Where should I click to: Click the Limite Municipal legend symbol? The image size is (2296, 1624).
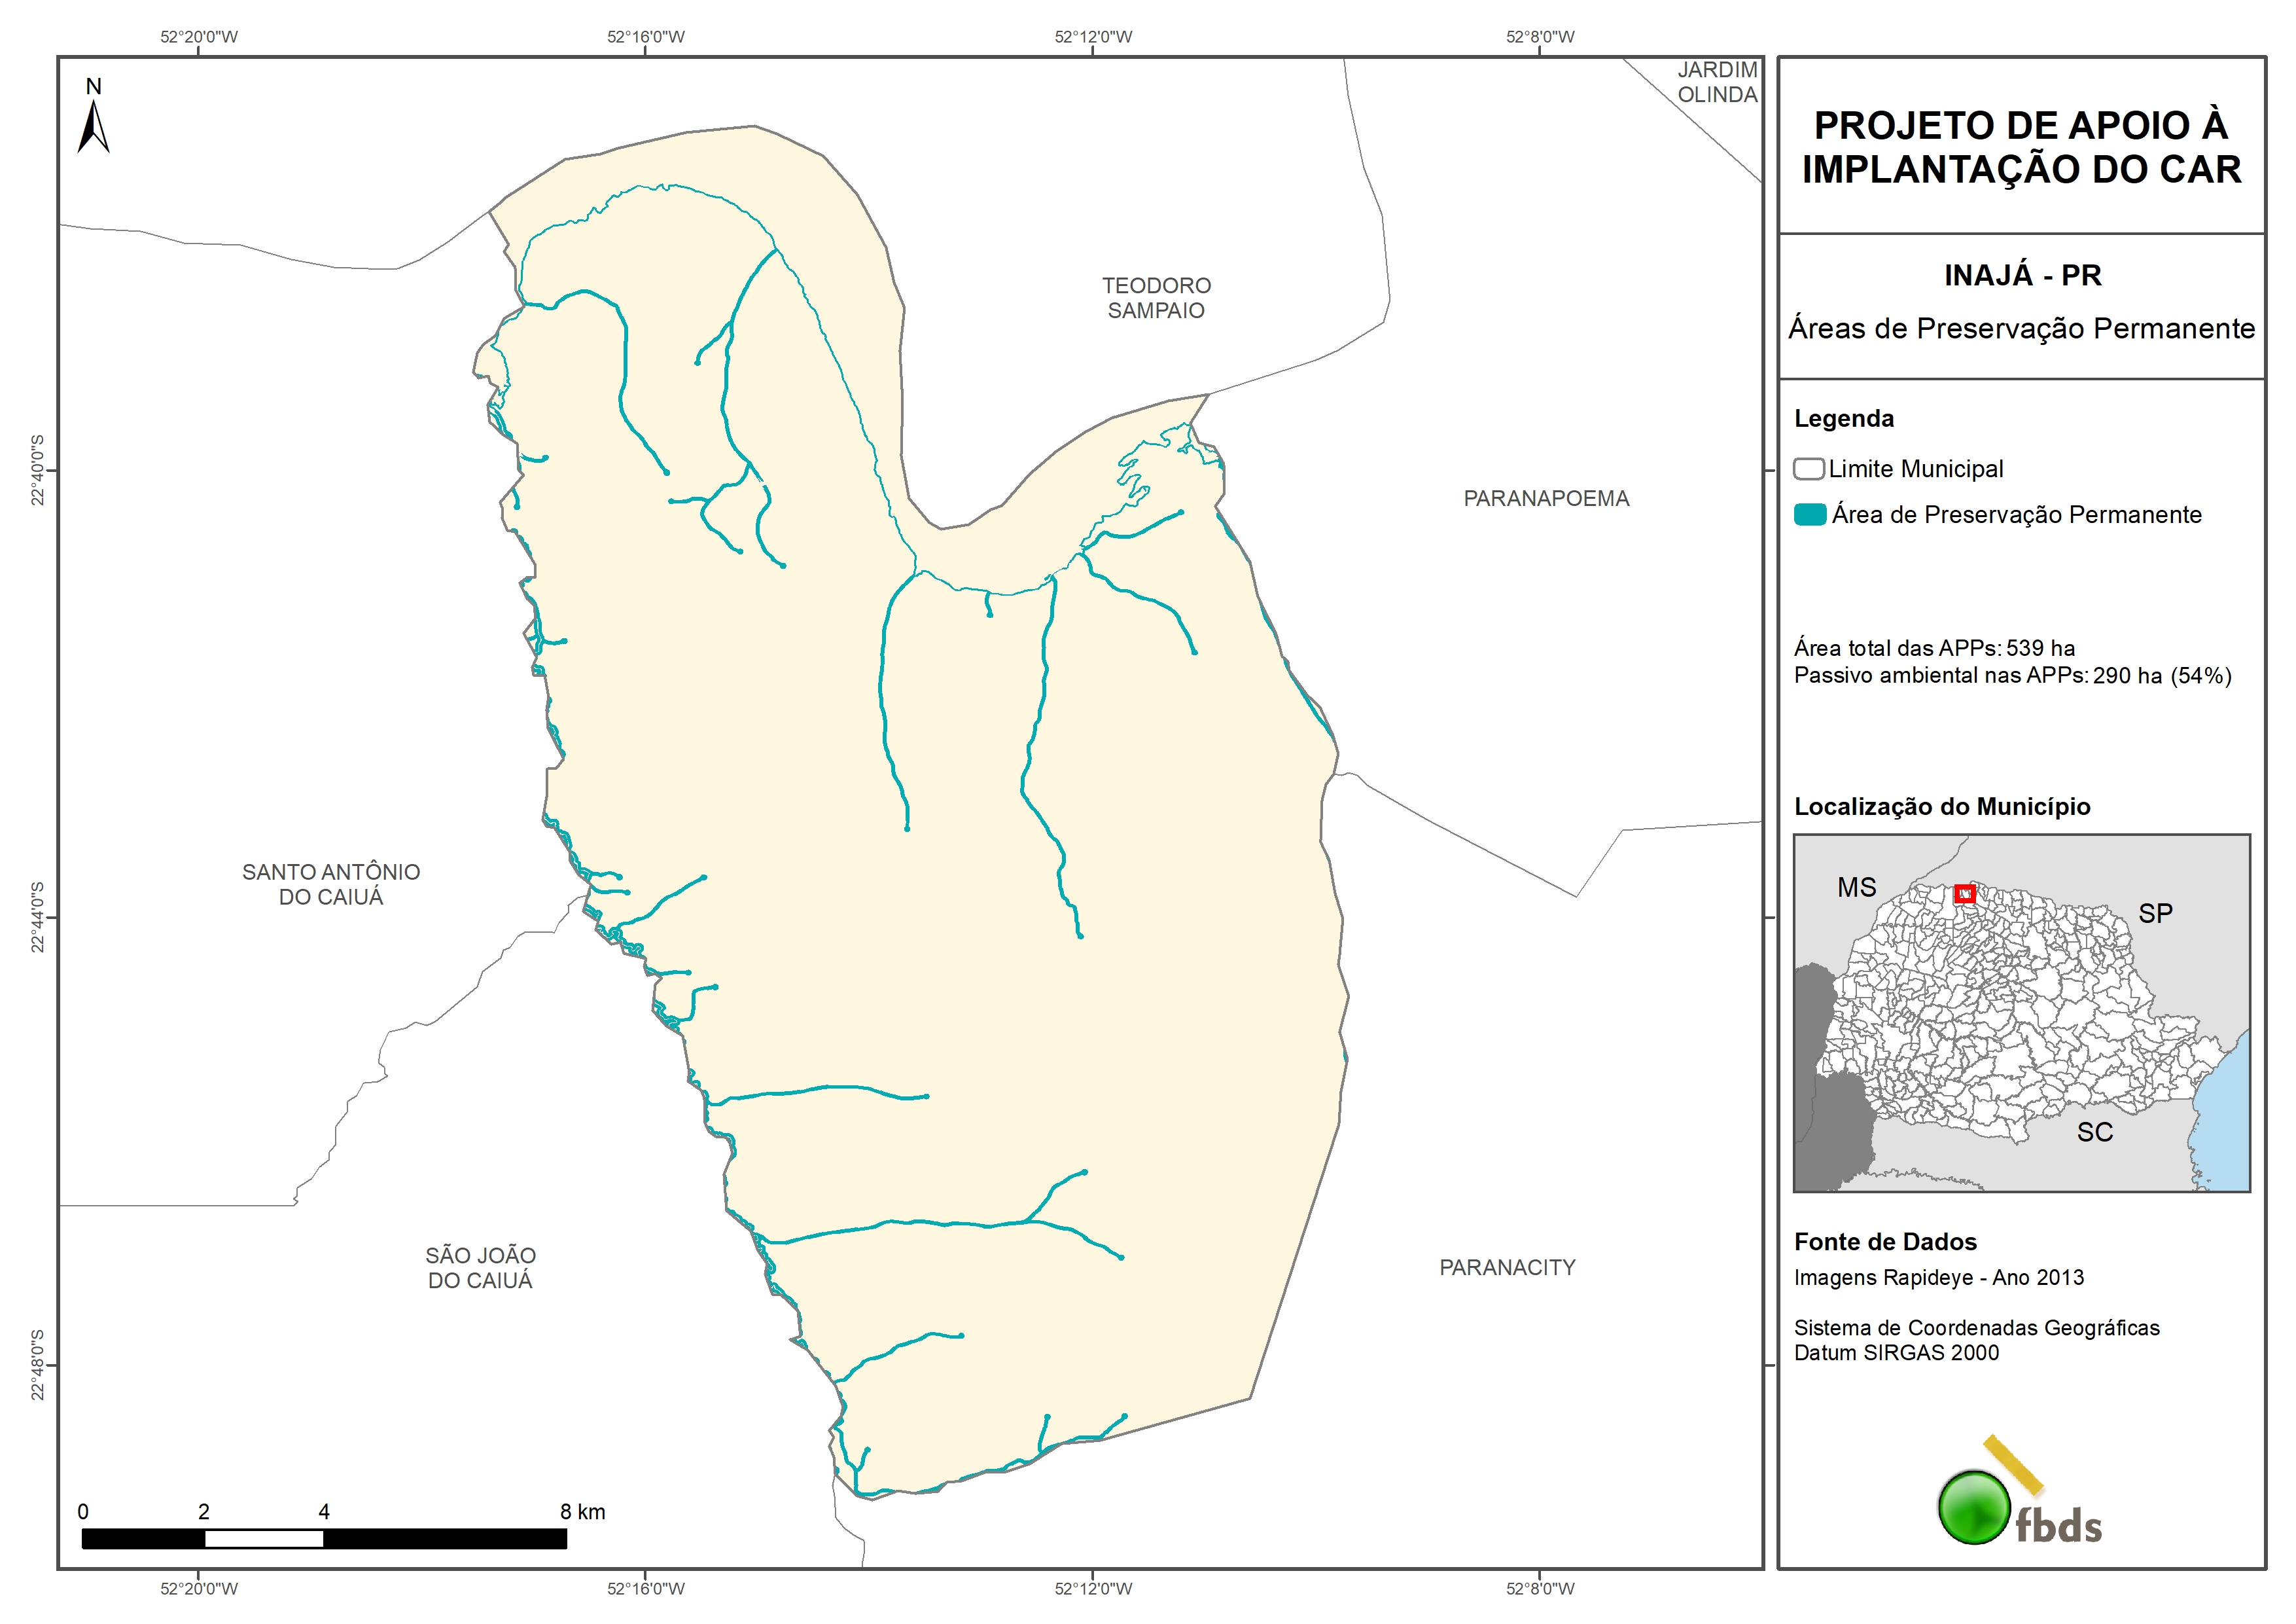[1808, 468]
